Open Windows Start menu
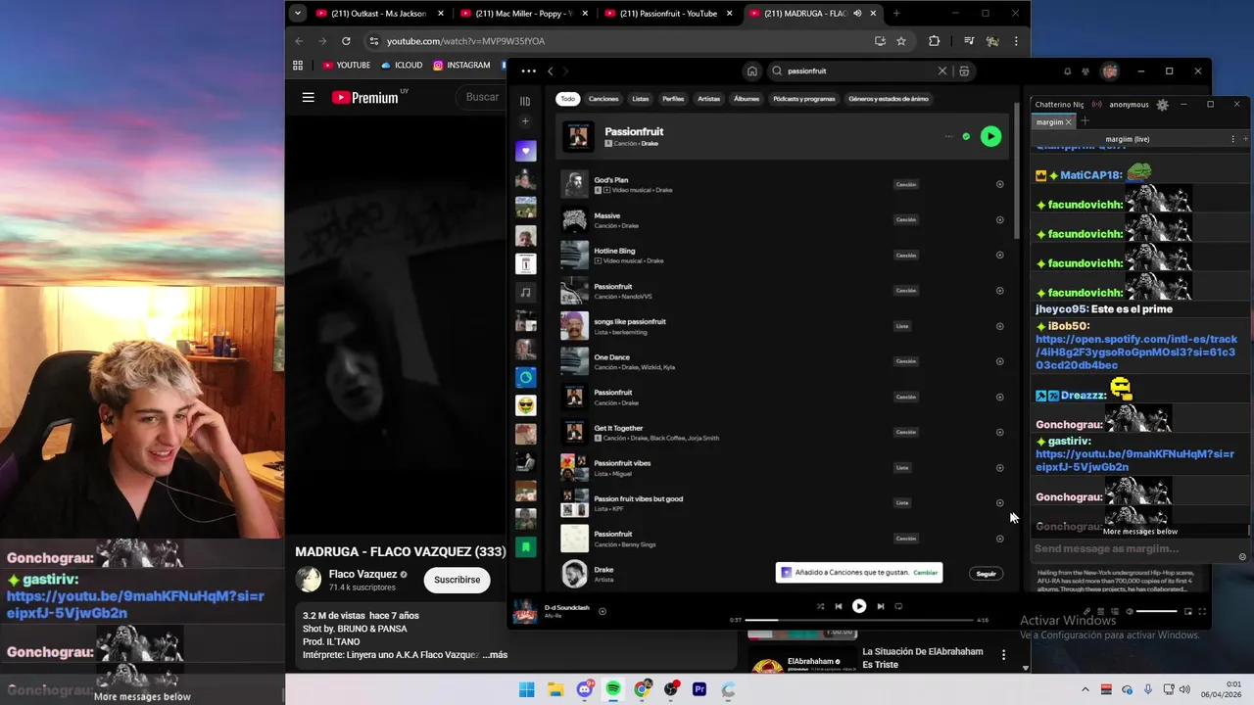 526,689
